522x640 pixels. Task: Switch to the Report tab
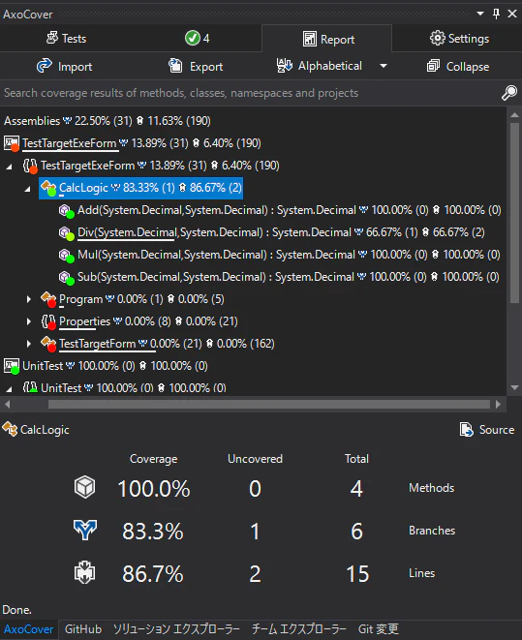pyautogui.click(x=327, y=39)
